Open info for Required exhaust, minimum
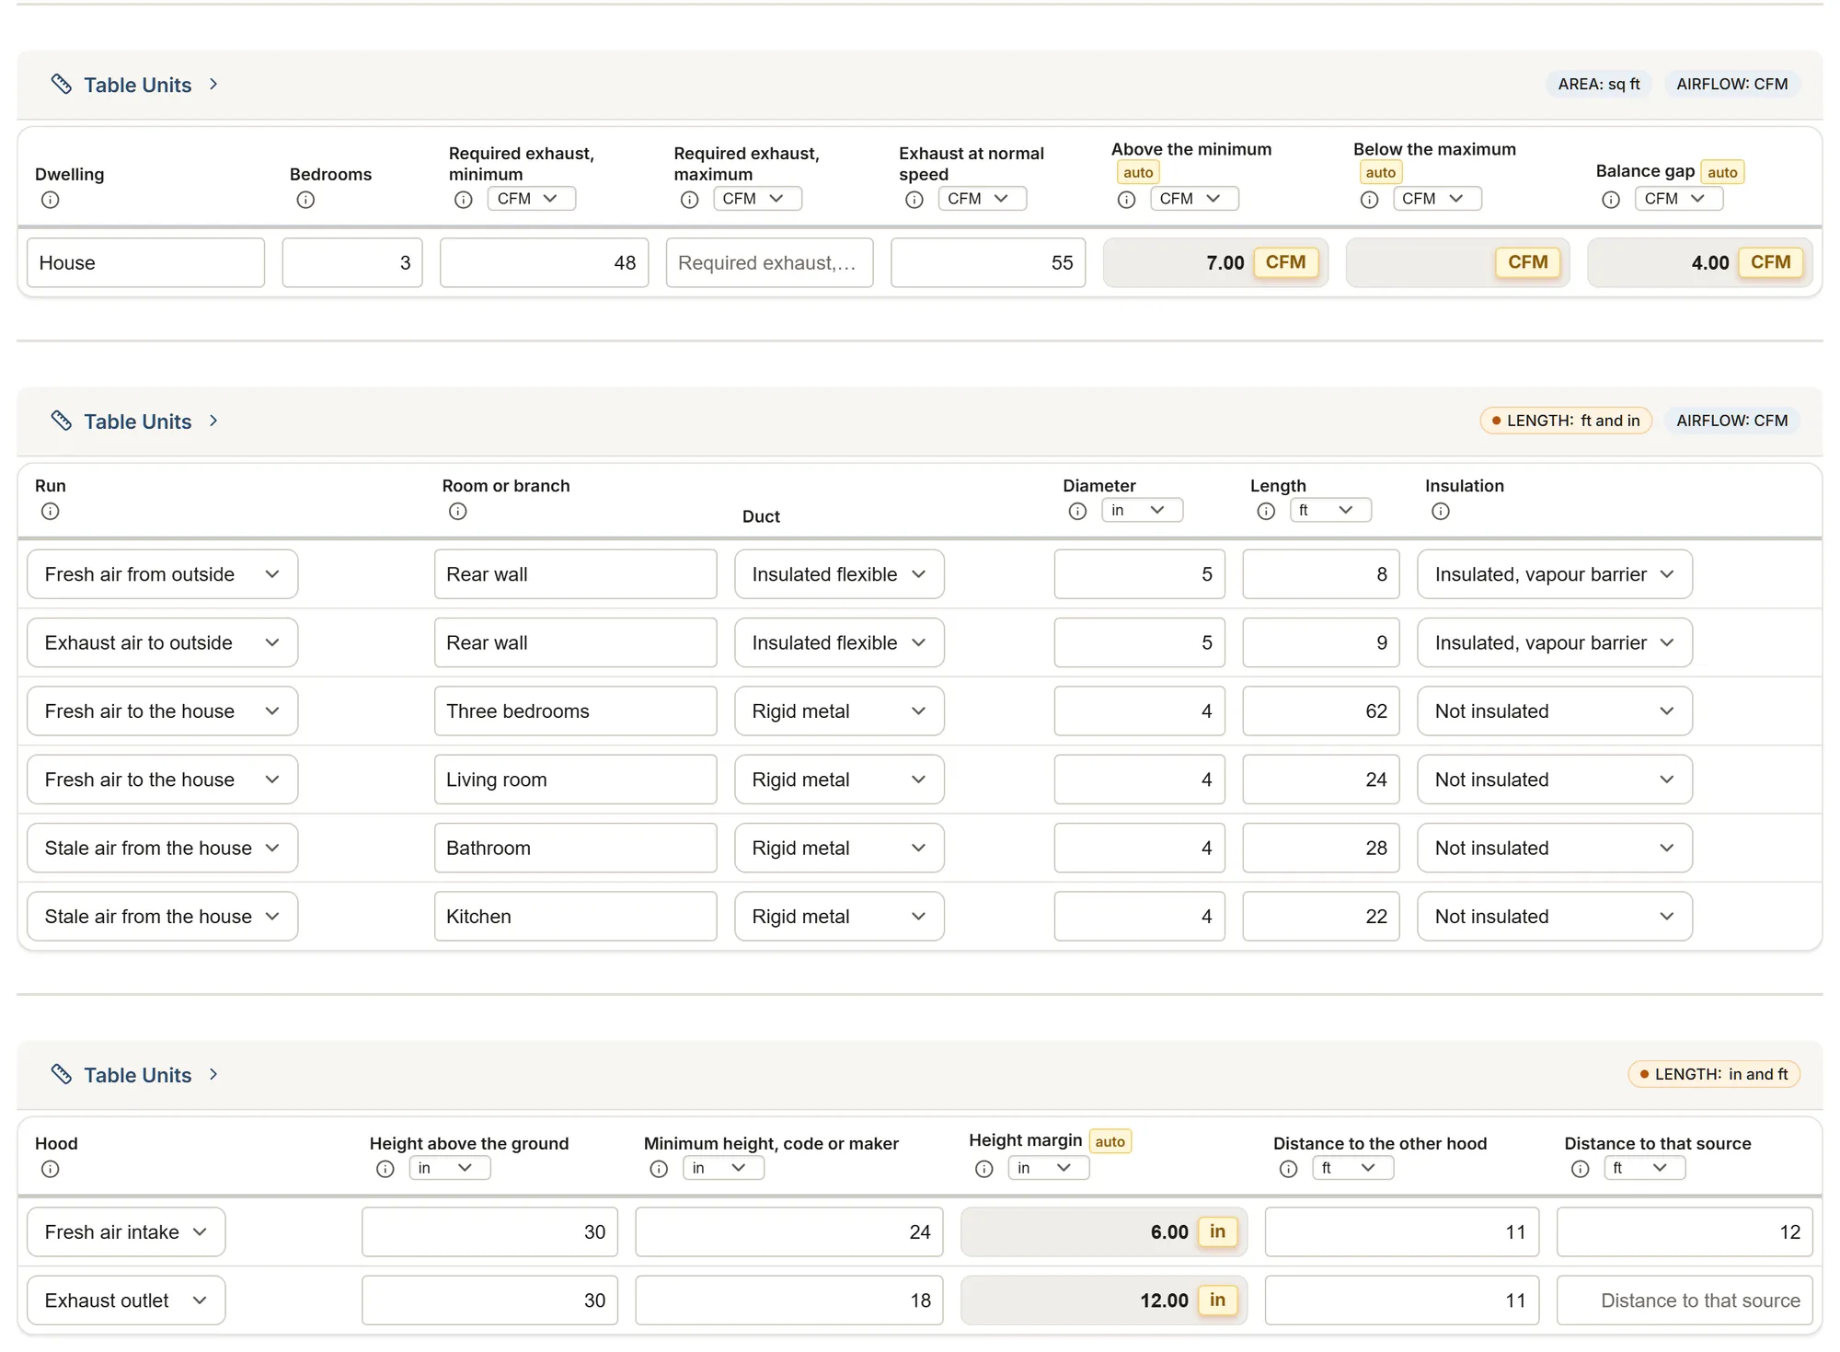1840x1352 pixels. coord(464,200)
